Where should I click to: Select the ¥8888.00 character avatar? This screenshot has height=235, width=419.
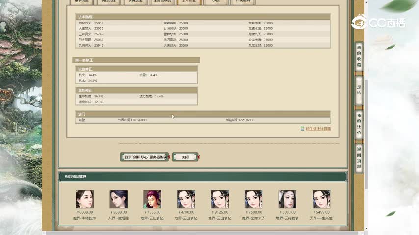(x=84, y=199)
